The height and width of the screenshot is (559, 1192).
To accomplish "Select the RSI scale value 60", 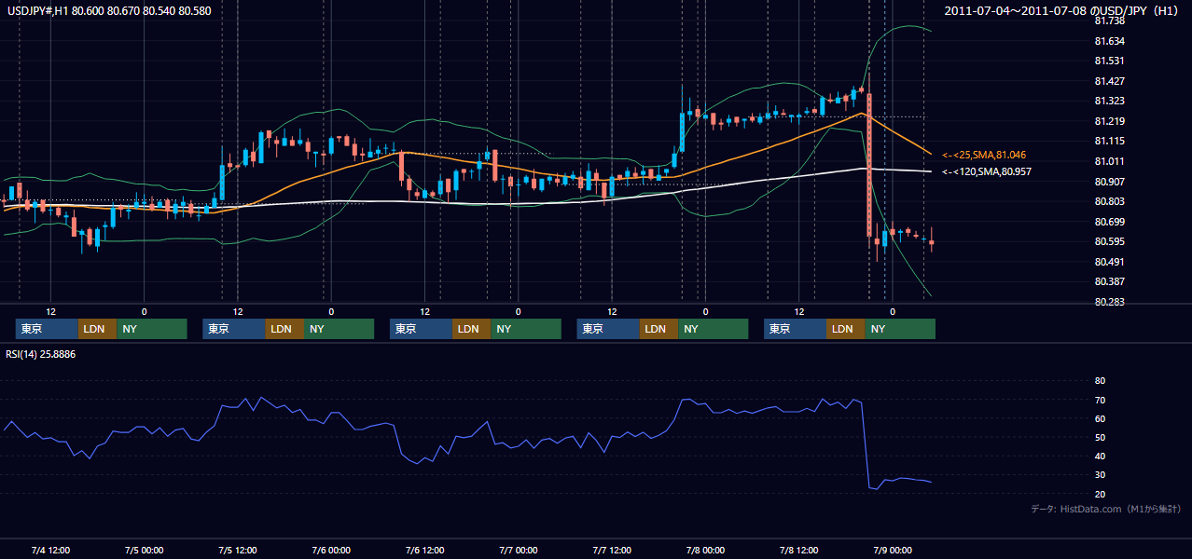I will (1100, 418).
